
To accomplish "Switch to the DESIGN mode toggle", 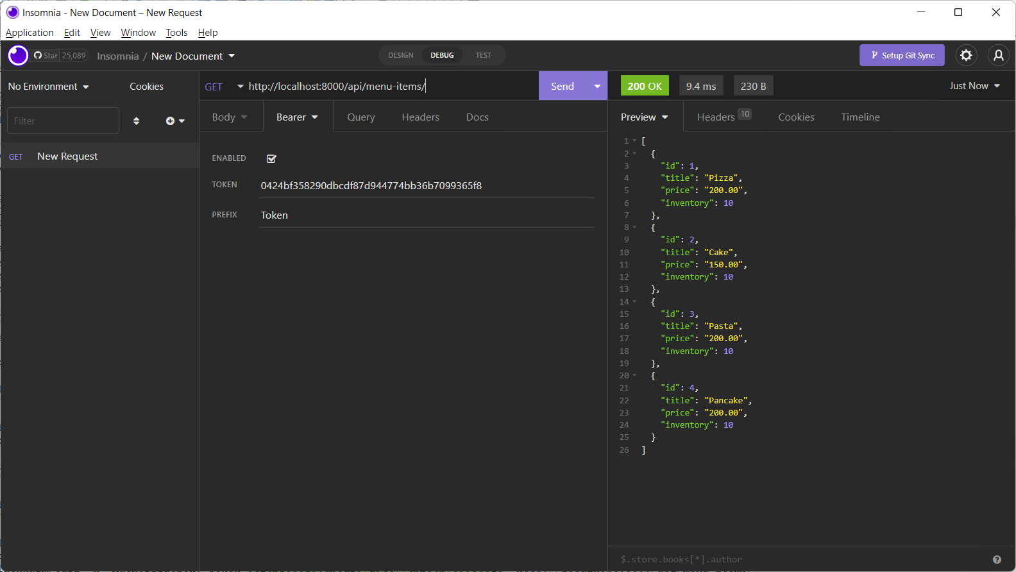I will [400, 56].
